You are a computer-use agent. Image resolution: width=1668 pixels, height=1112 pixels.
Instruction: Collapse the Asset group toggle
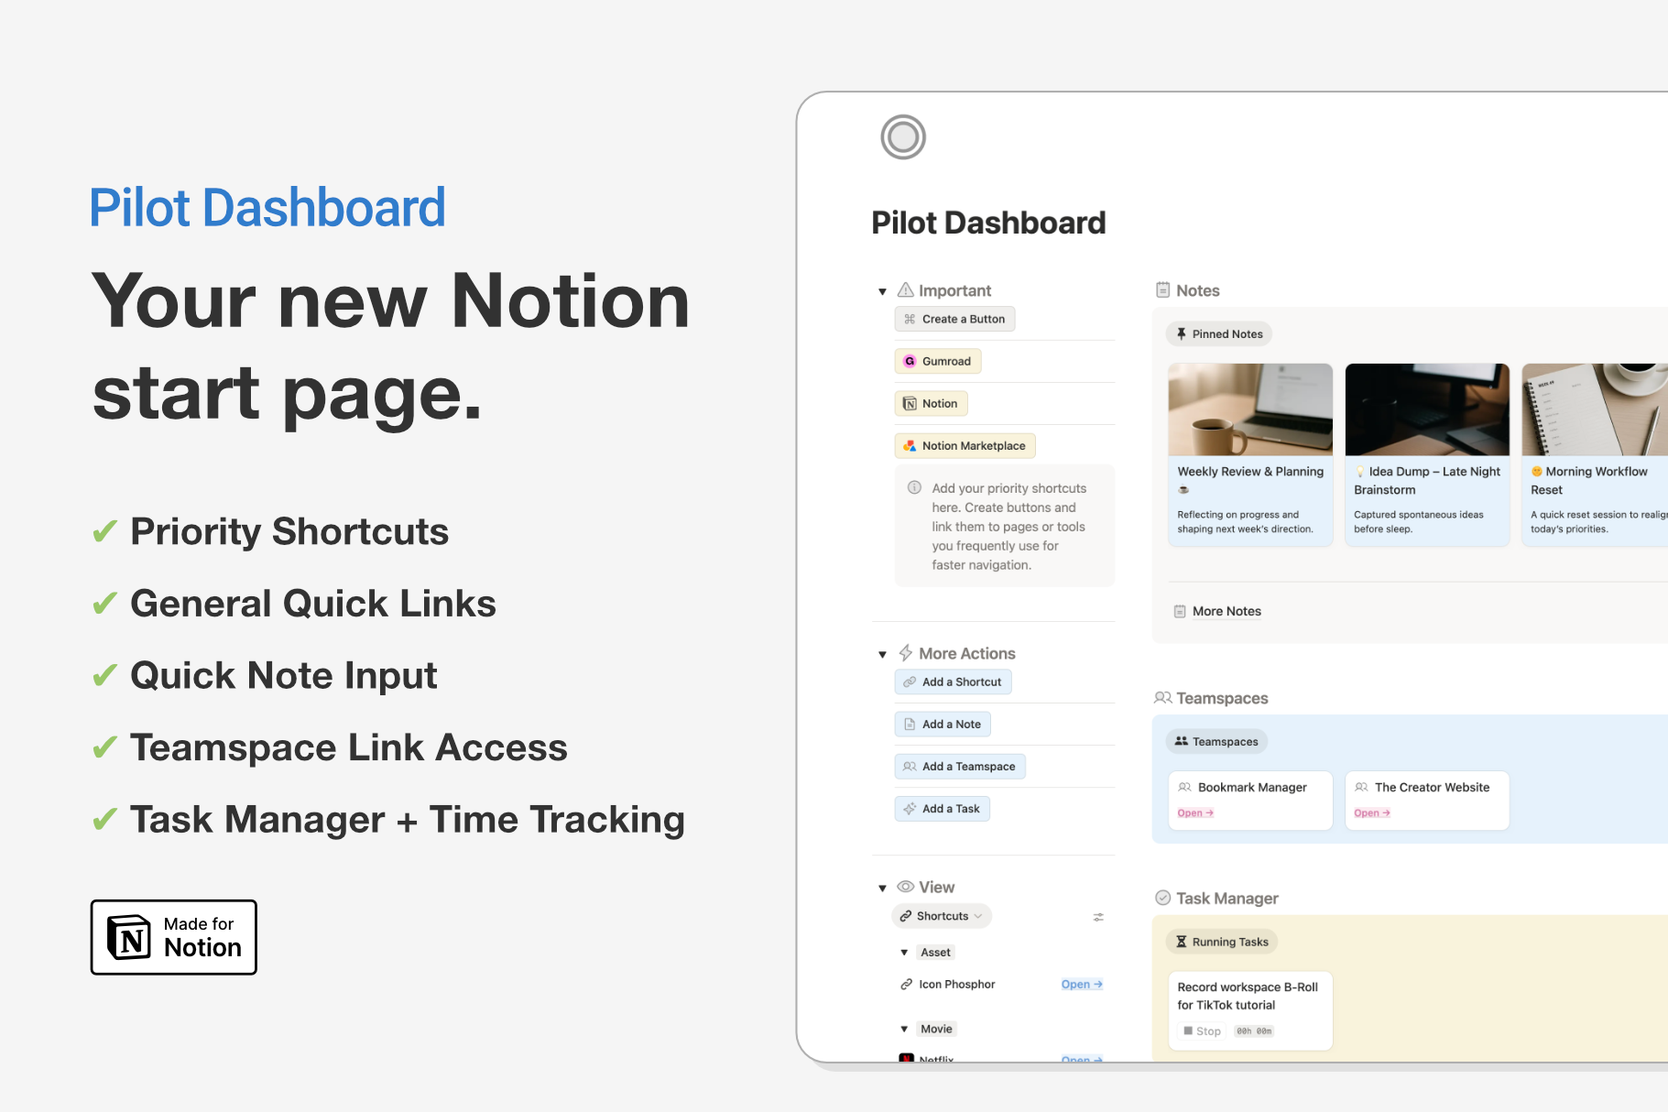904,953
